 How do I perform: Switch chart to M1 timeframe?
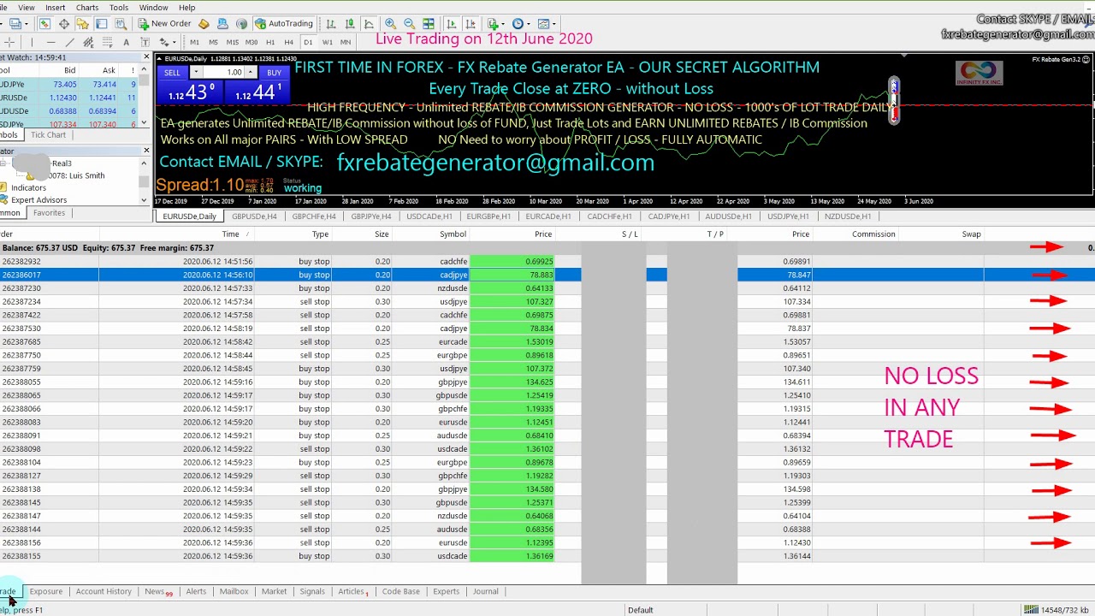[x=194, y=42]
